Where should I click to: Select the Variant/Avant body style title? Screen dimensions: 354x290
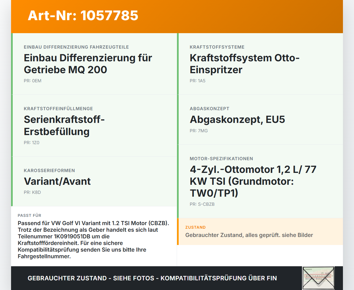[57, 181]
